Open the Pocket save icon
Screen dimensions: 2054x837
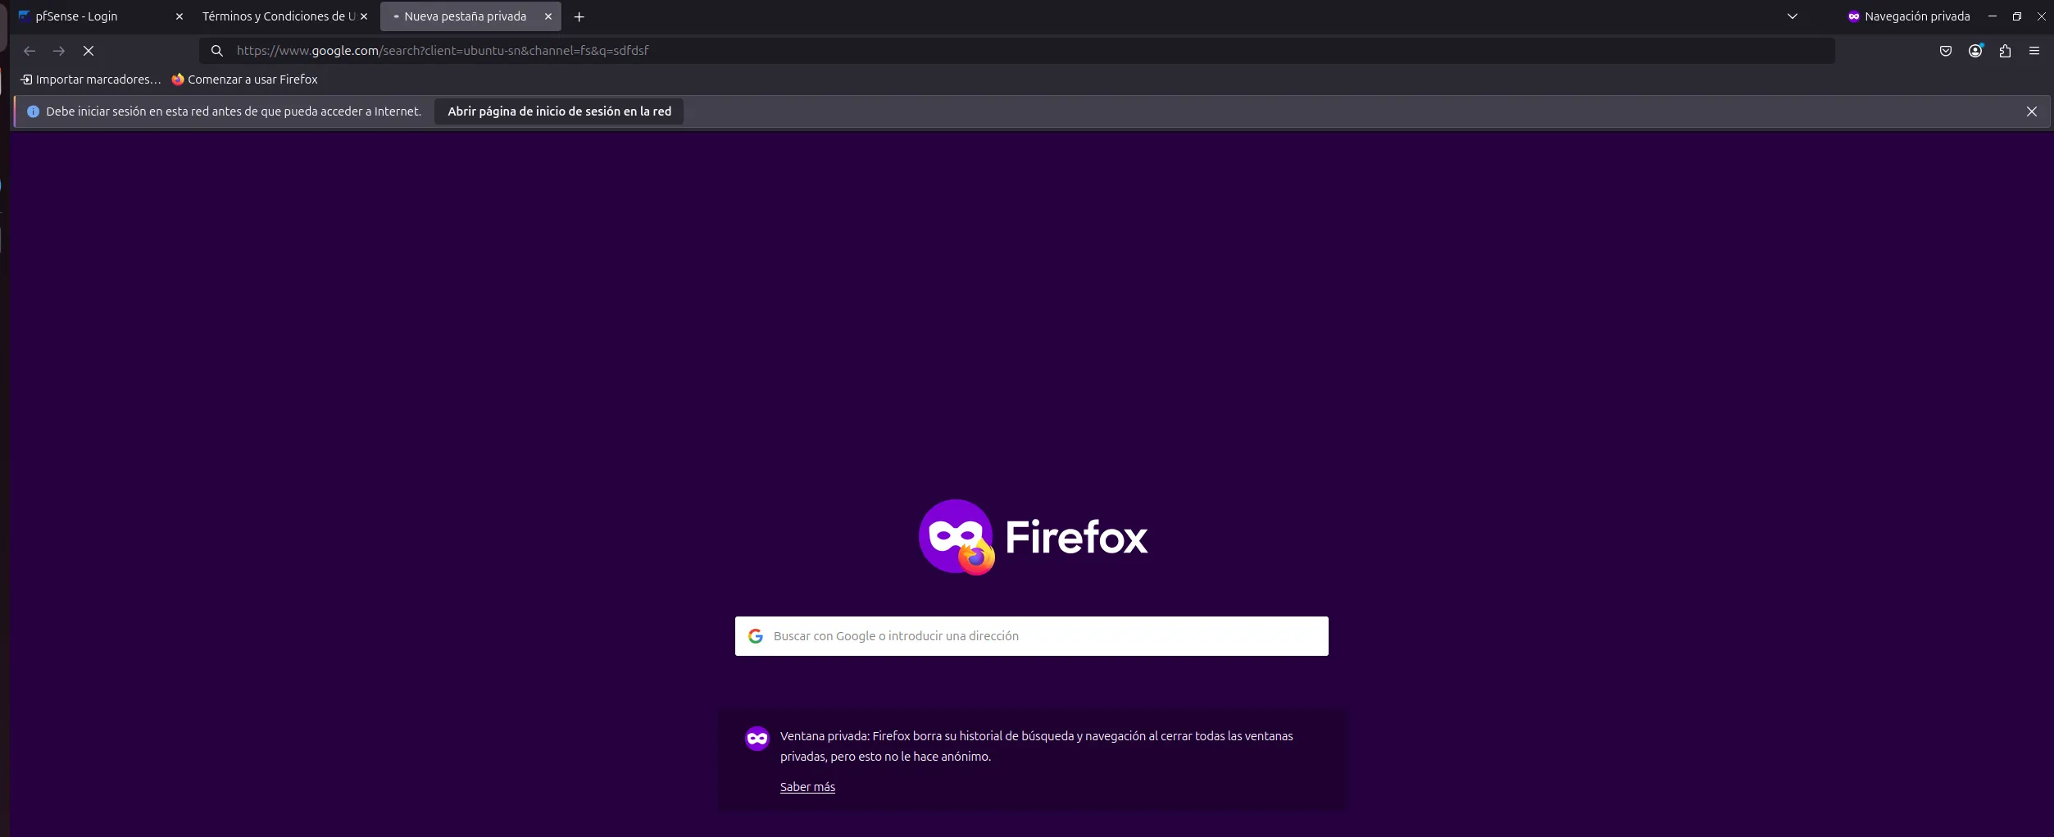pos(1946,51)
